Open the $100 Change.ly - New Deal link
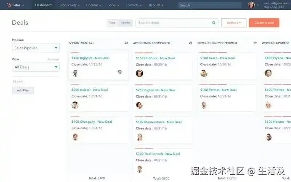This screenshot has height=182, width=291. click(92, 122)
